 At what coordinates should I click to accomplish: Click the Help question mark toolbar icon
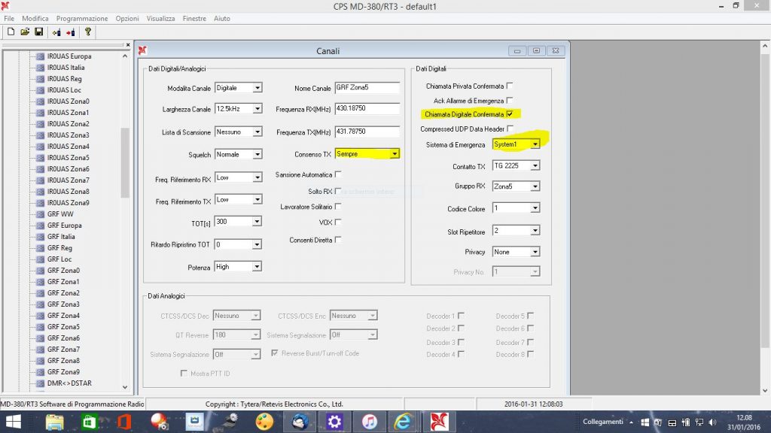pos(88,32)
